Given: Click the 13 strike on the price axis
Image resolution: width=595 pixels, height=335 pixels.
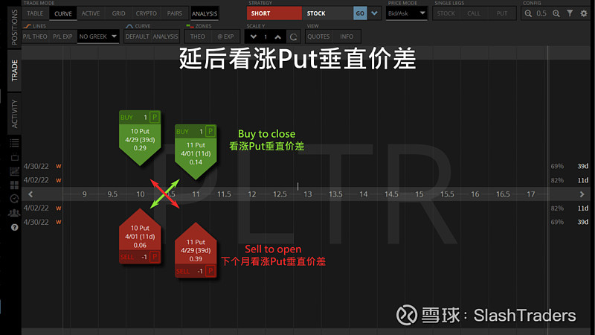Looking at the screenshot, I should (308, 194).
